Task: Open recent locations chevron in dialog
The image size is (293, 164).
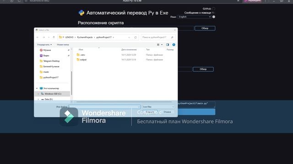Action: 49,37
